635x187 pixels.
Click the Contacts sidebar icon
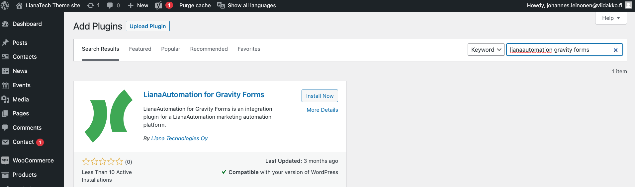[x=5, y=57]
